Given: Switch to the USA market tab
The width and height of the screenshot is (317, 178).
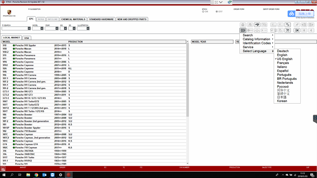Looking at the screenshot, I should [27, 38].
